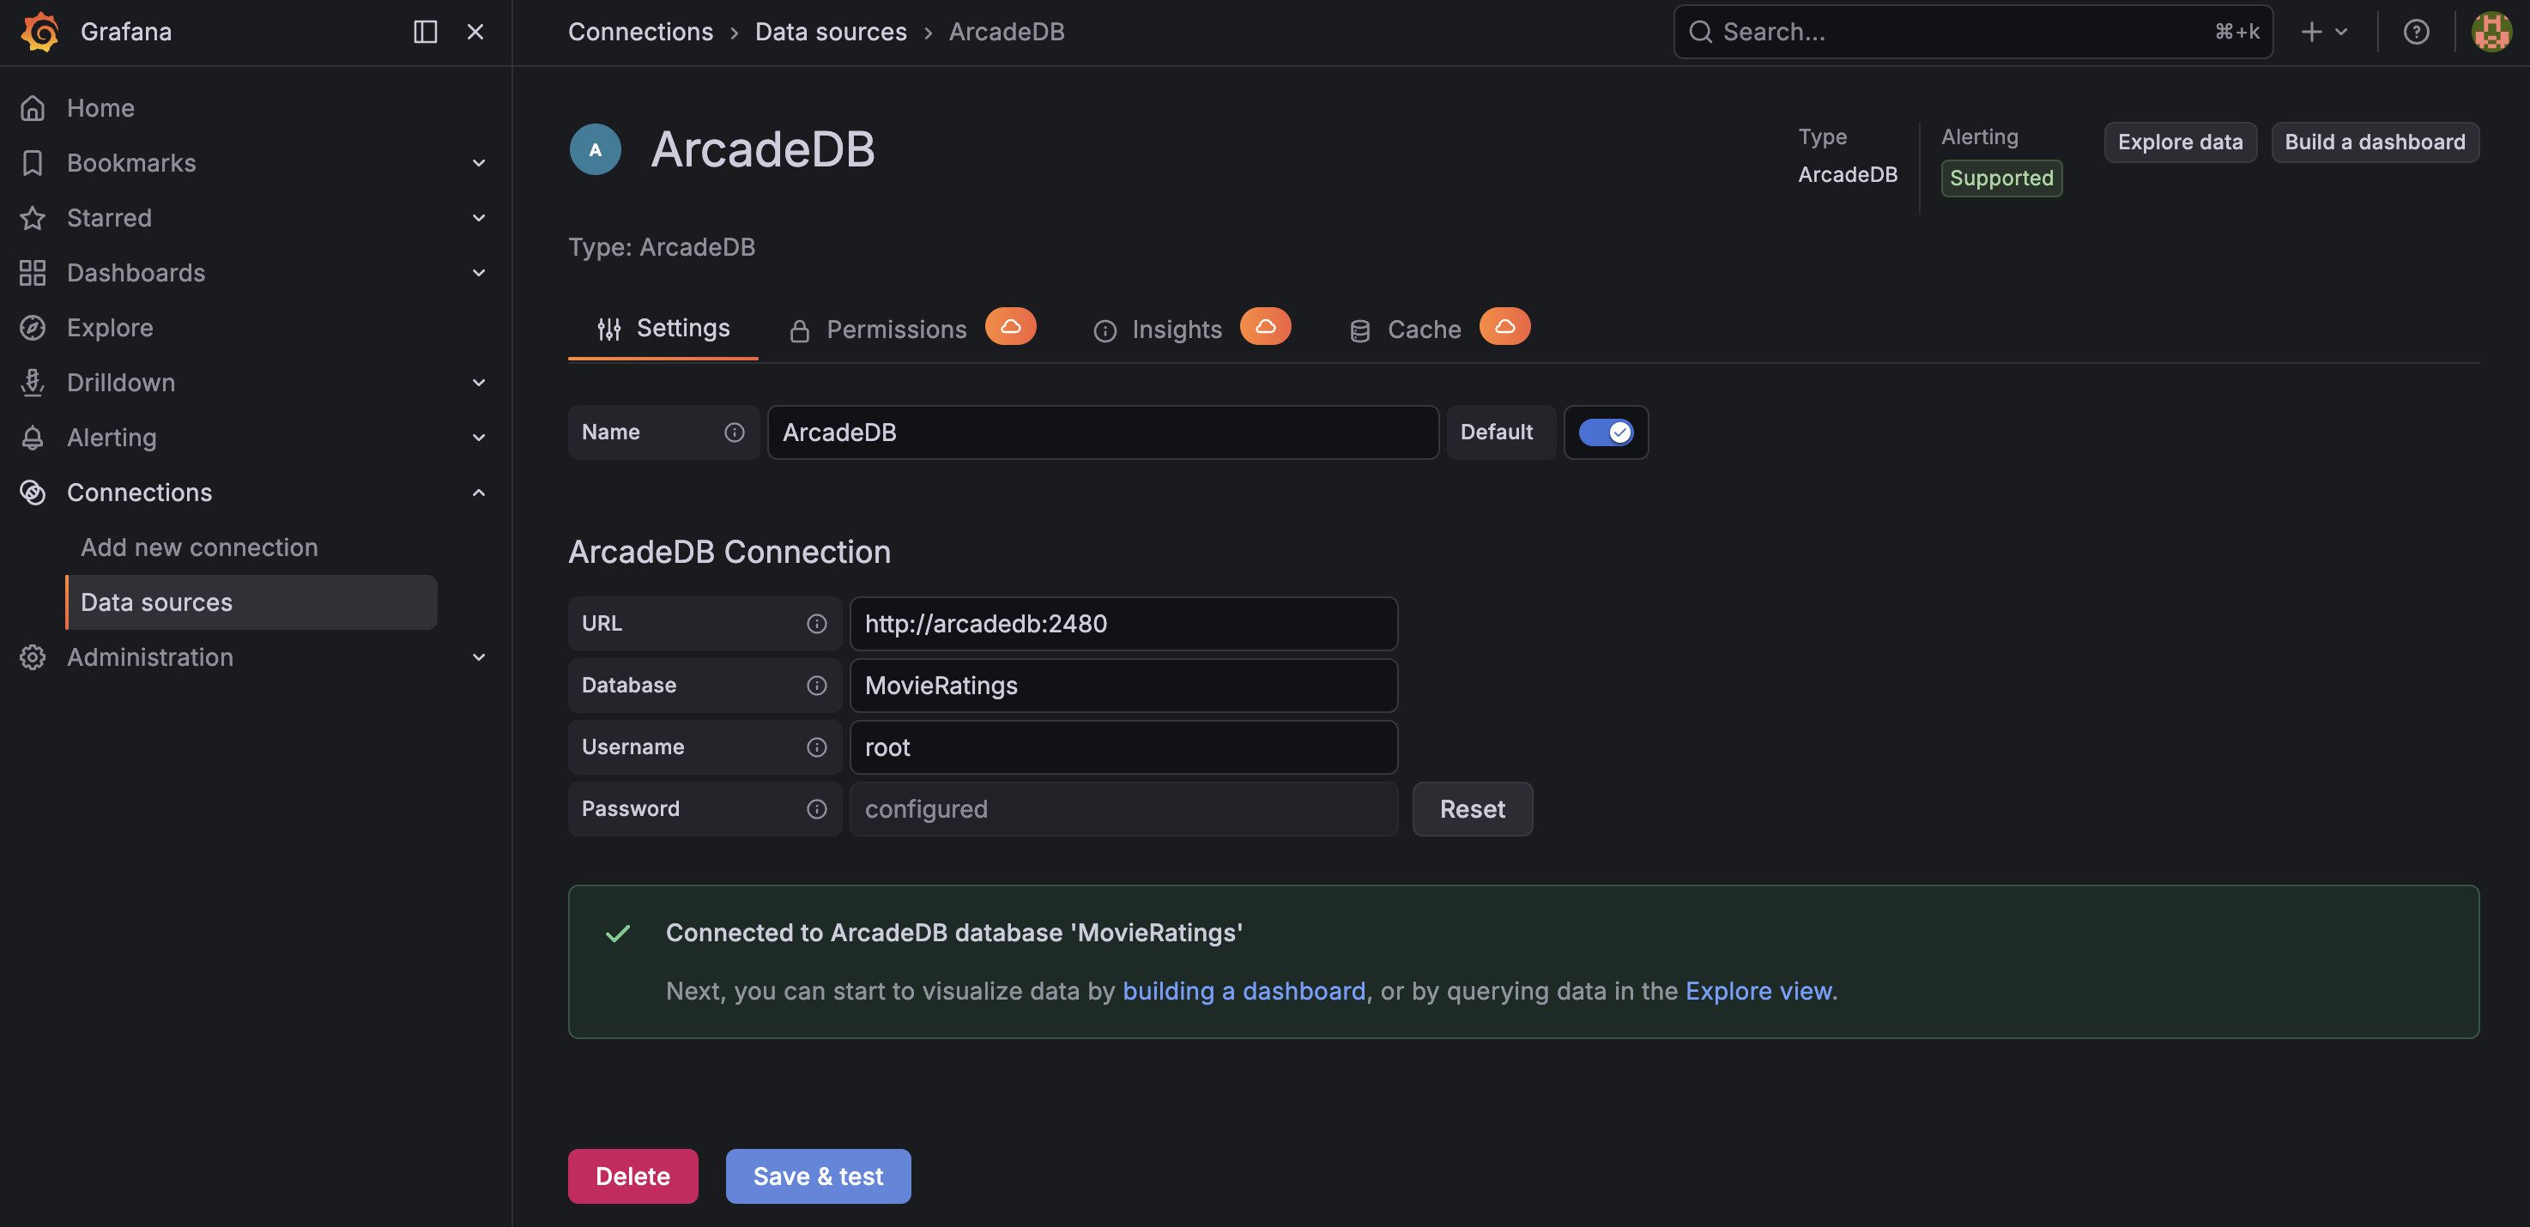The width and height of the screenshot is (2530, 1227).
Task: Click the Explore compass icon
Action: point(33,328)
